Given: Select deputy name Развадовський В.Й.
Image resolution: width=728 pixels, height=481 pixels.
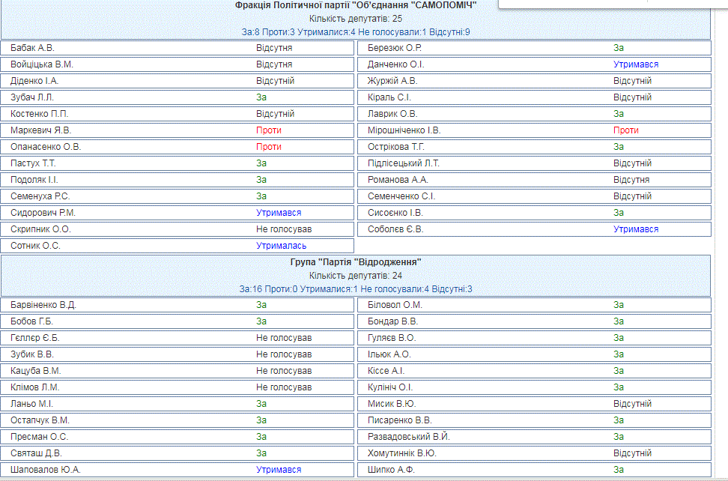Looking at the screenshot, I should pyautogui.click(x=408, y=437).
